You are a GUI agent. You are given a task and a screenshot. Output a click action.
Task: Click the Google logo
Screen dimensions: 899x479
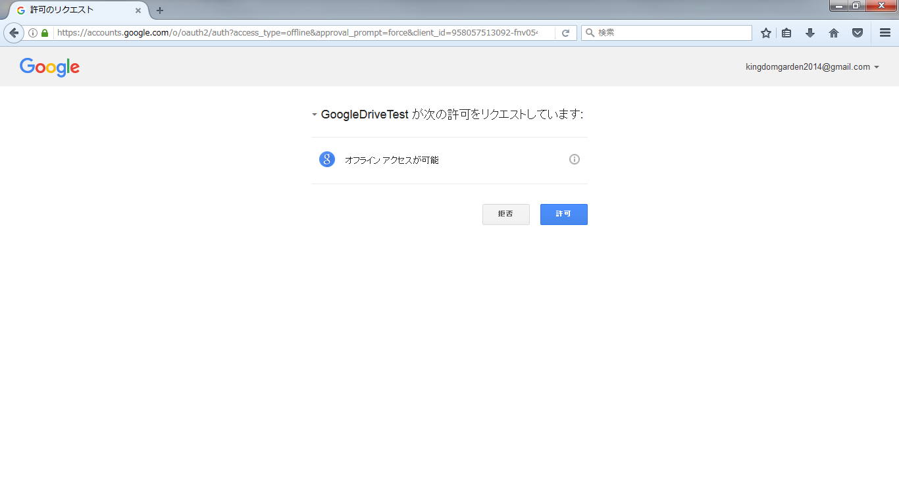49,67
